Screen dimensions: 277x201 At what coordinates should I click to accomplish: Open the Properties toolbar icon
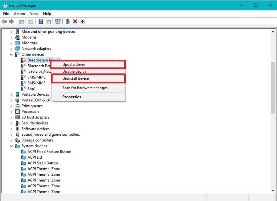(x=31, y=21)
